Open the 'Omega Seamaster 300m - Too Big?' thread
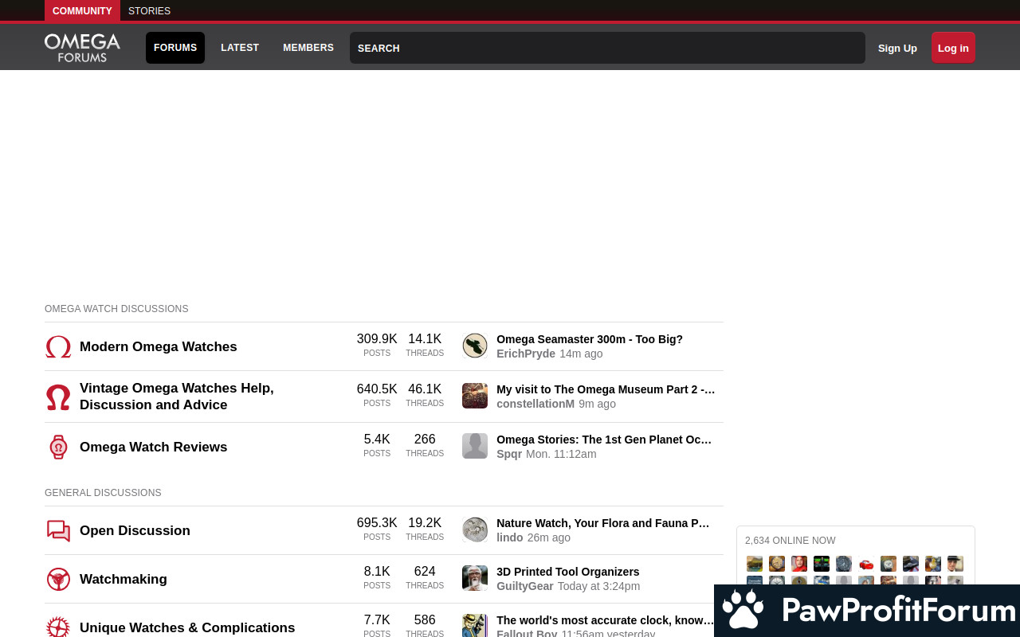The width and height of the screenshot is (1020, 637). [590, 339]
